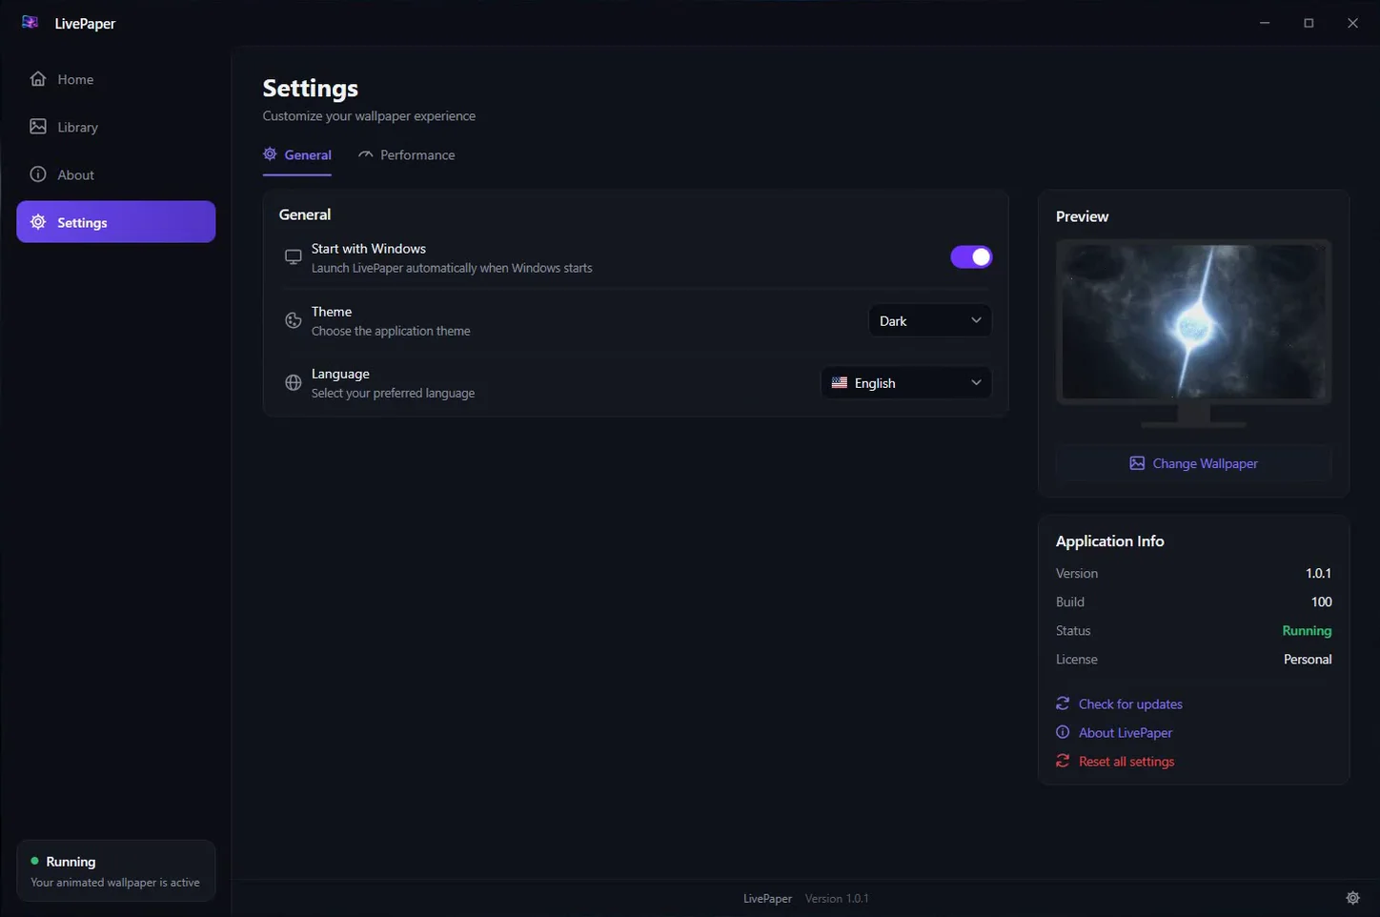Click the Reset all settings link
1380x917 pixels.
point(1126,761)
